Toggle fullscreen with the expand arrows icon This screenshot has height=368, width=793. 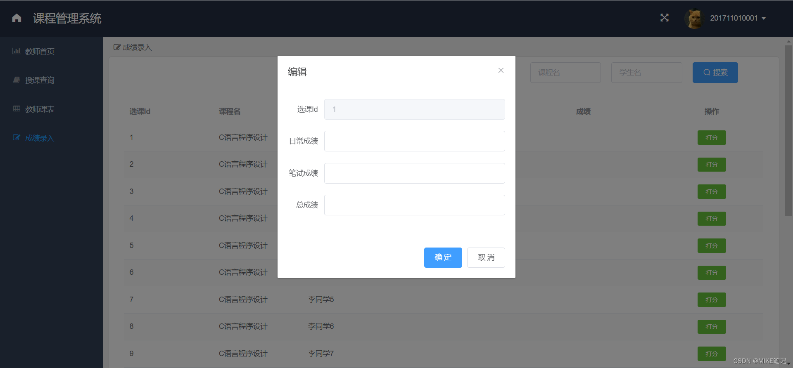point(664,18)
